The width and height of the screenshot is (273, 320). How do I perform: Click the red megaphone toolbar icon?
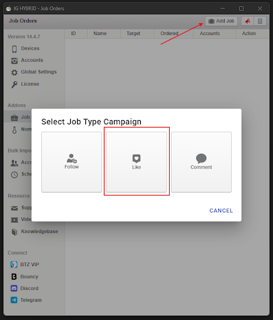[247, 21]
